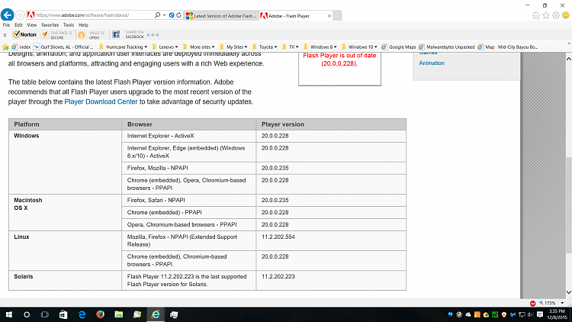The height and width of the screenshot is (322, 572).
Task: Expand the Windows 8 favorites folder
Action: coord(320,47)
